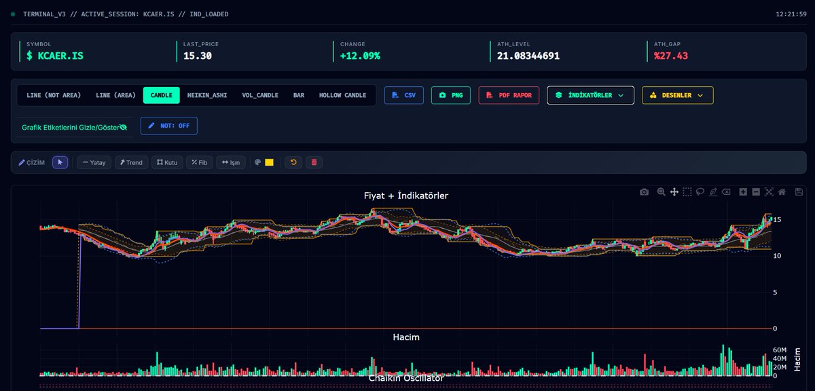Click the Hacim volume subplot title
Image resolution: width=815 pixels, height=391 pixels.
pyautogui.click(x=406, y=337)
